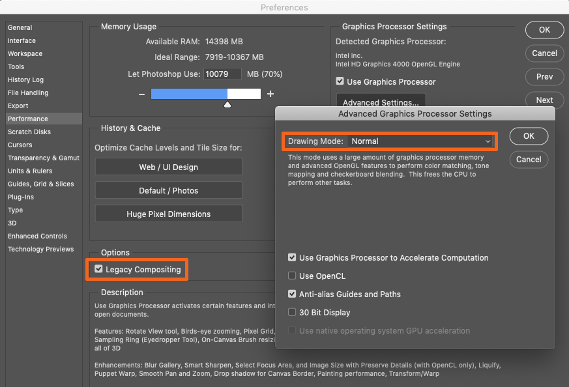The image size is (569, 387).
Task: Confirm Advanced Graphics Processor Settings with OK
Action: point(529,136)
